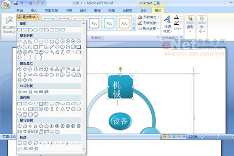Open 形状样式 dialog launcher
The image size is (234, 156).
tap(158, 37)
